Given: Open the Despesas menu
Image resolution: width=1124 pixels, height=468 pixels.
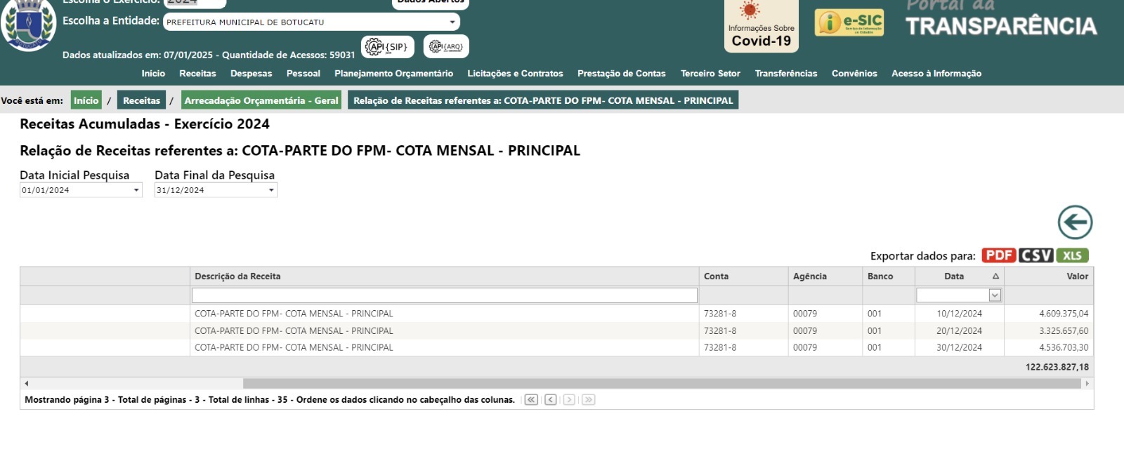Looking at the screenshot, I should pyautogui.click(x=251, y=74).
